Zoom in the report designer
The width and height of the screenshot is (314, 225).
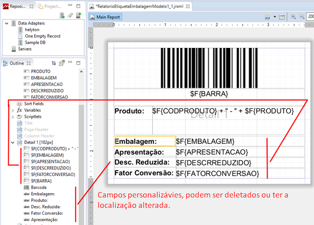(x=293, y=17)
